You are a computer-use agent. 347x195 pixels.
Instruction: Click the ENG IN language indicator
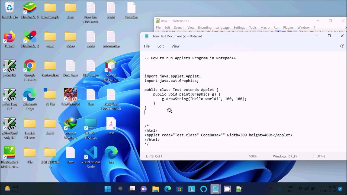(290, 189)
